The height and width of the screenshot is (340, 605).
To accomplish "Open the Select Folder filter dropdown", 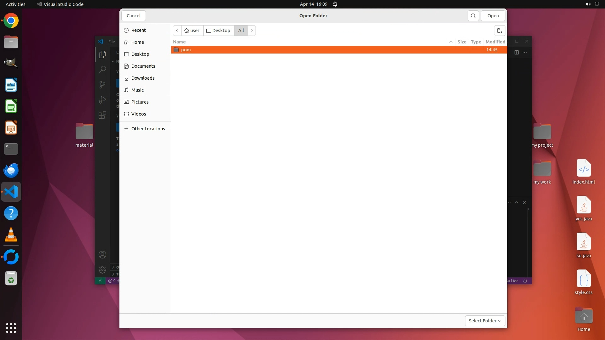I will point(485,321).
